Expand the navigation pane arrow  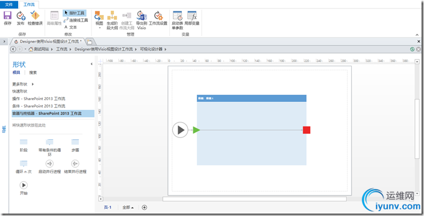pos(4,41)
